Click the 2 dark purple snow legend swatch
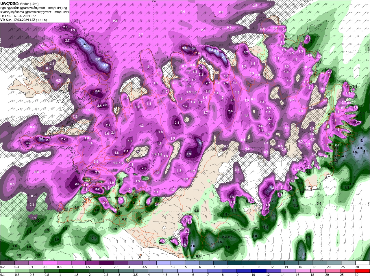 pos(106,263)
